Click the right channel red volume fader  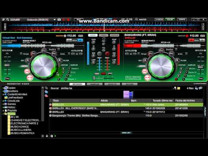tap(107, 58)
